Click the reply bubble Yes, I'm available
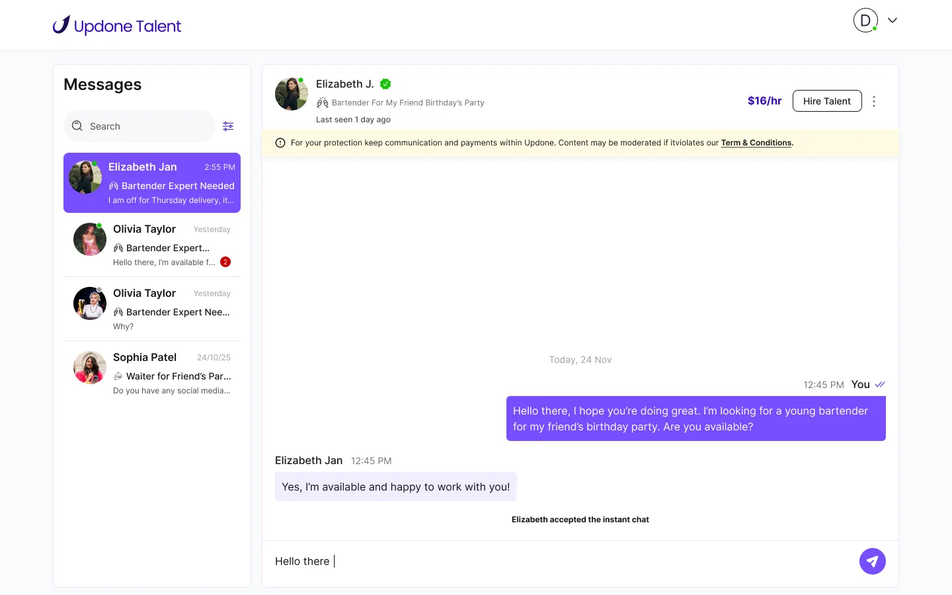This screenshot has height=595, width=952. tap(396, 487)
